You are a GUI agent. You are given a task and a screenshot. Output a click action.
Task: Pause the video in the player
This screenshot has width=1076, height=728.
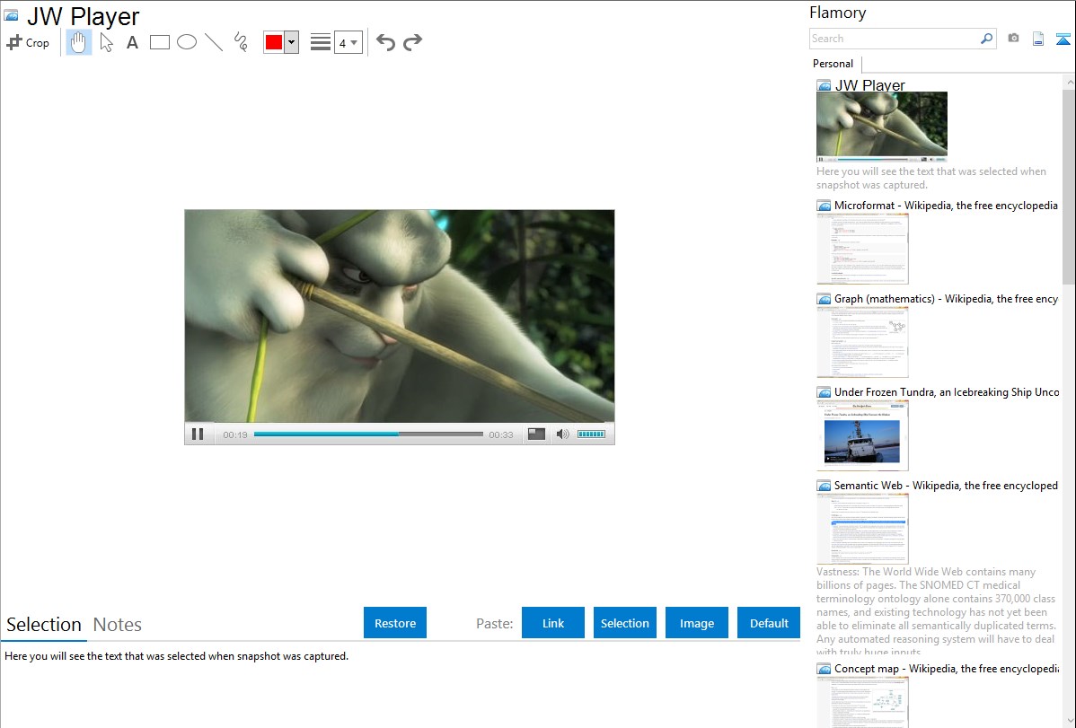coord(198,434)
